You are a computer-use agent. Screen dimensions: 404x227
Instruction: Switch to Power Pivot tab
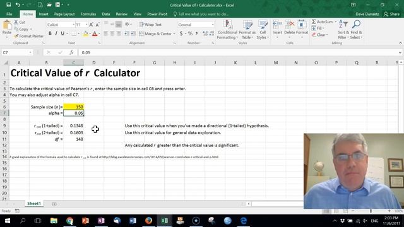point(157,14)
